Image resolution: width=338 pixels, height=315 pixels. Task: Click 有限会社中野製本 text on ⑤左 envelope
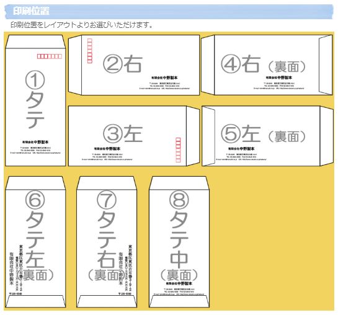point(241,149)
